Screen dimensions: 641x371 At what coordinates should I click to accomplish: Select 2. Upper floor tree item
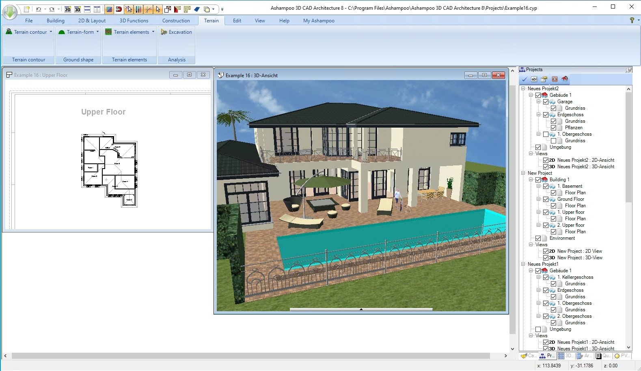[x=571, y=225]
